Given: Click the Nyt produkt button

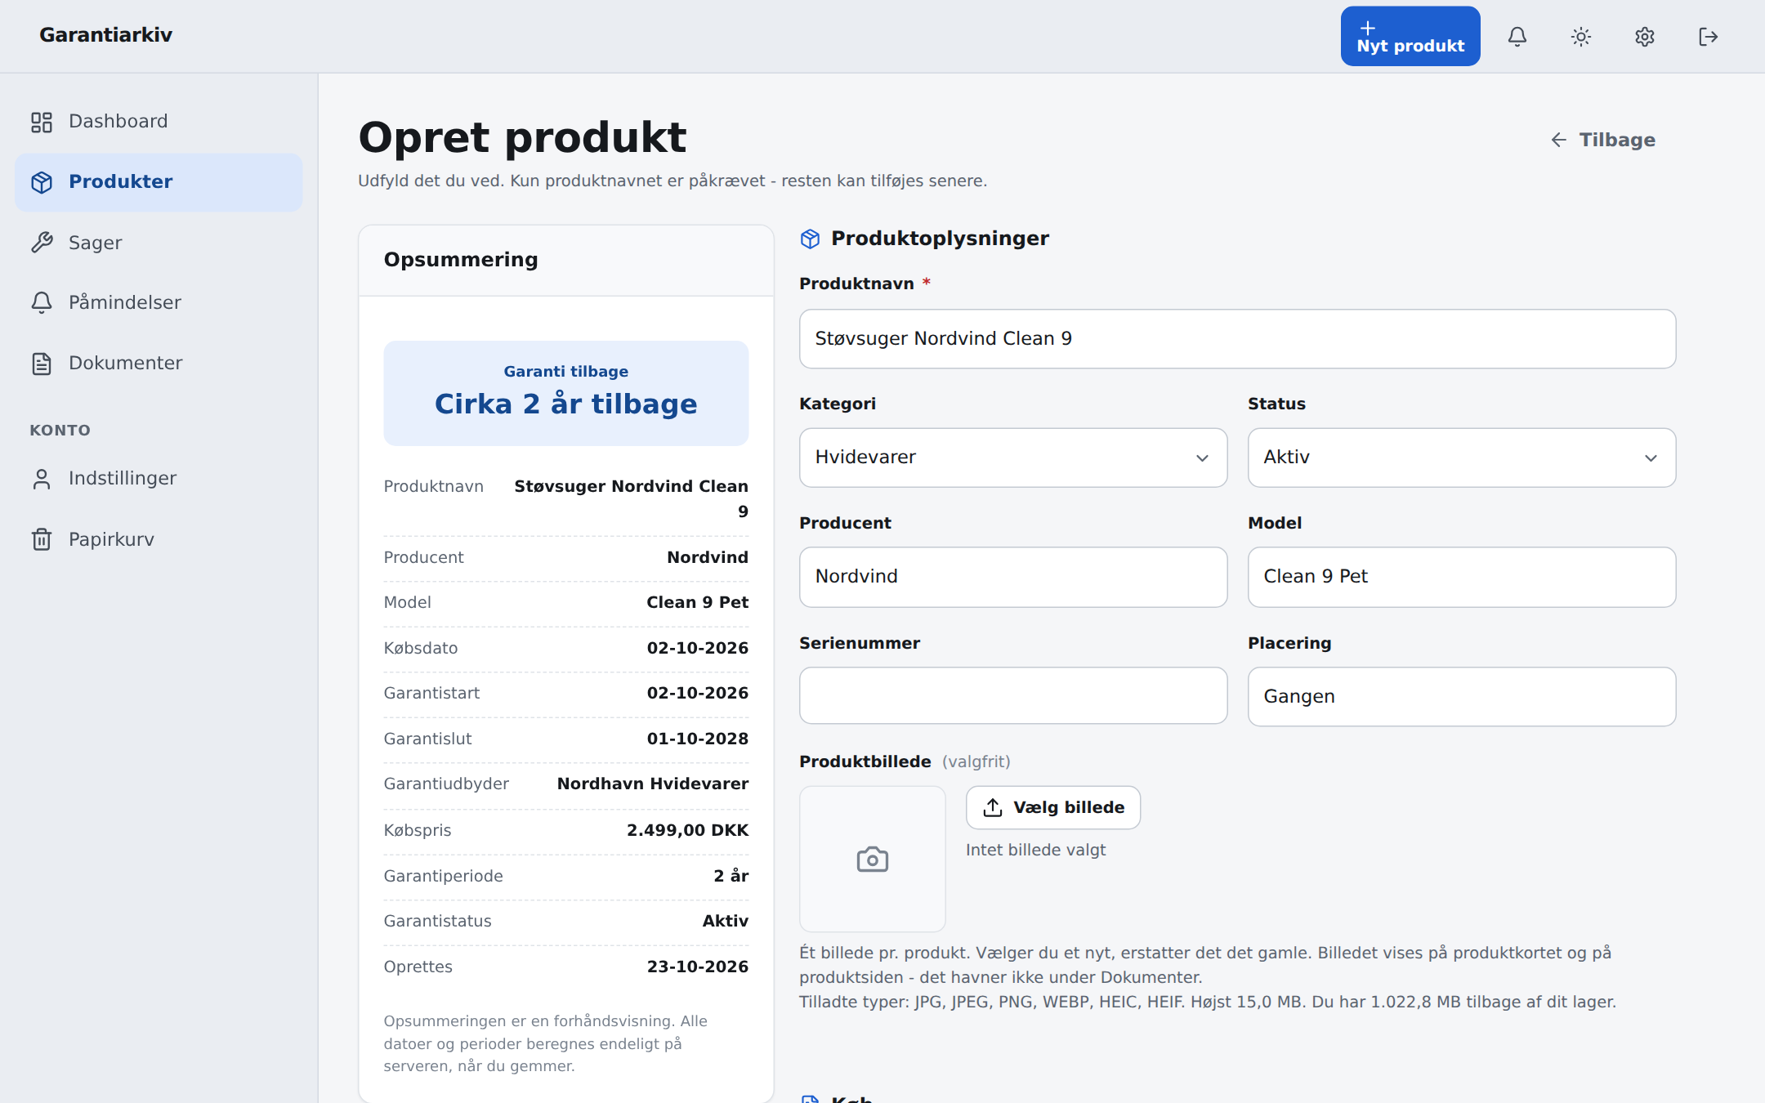Looking at the screenshot, I should (1410, 37).
